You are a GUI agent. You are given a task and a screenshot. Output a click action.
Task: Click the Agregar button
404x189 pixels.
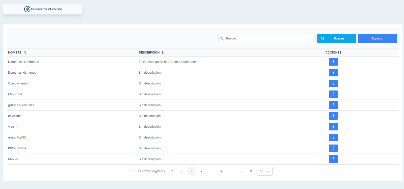(x=377, y=38)
